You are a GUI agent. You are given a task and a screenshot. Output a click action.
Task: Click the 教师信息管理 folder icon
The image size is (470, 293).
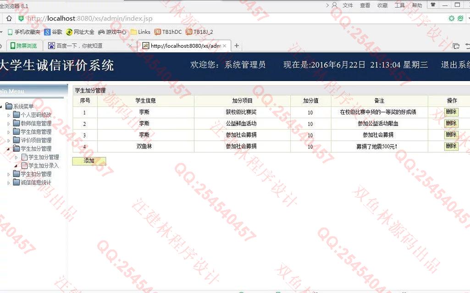(x=17, y=123)
